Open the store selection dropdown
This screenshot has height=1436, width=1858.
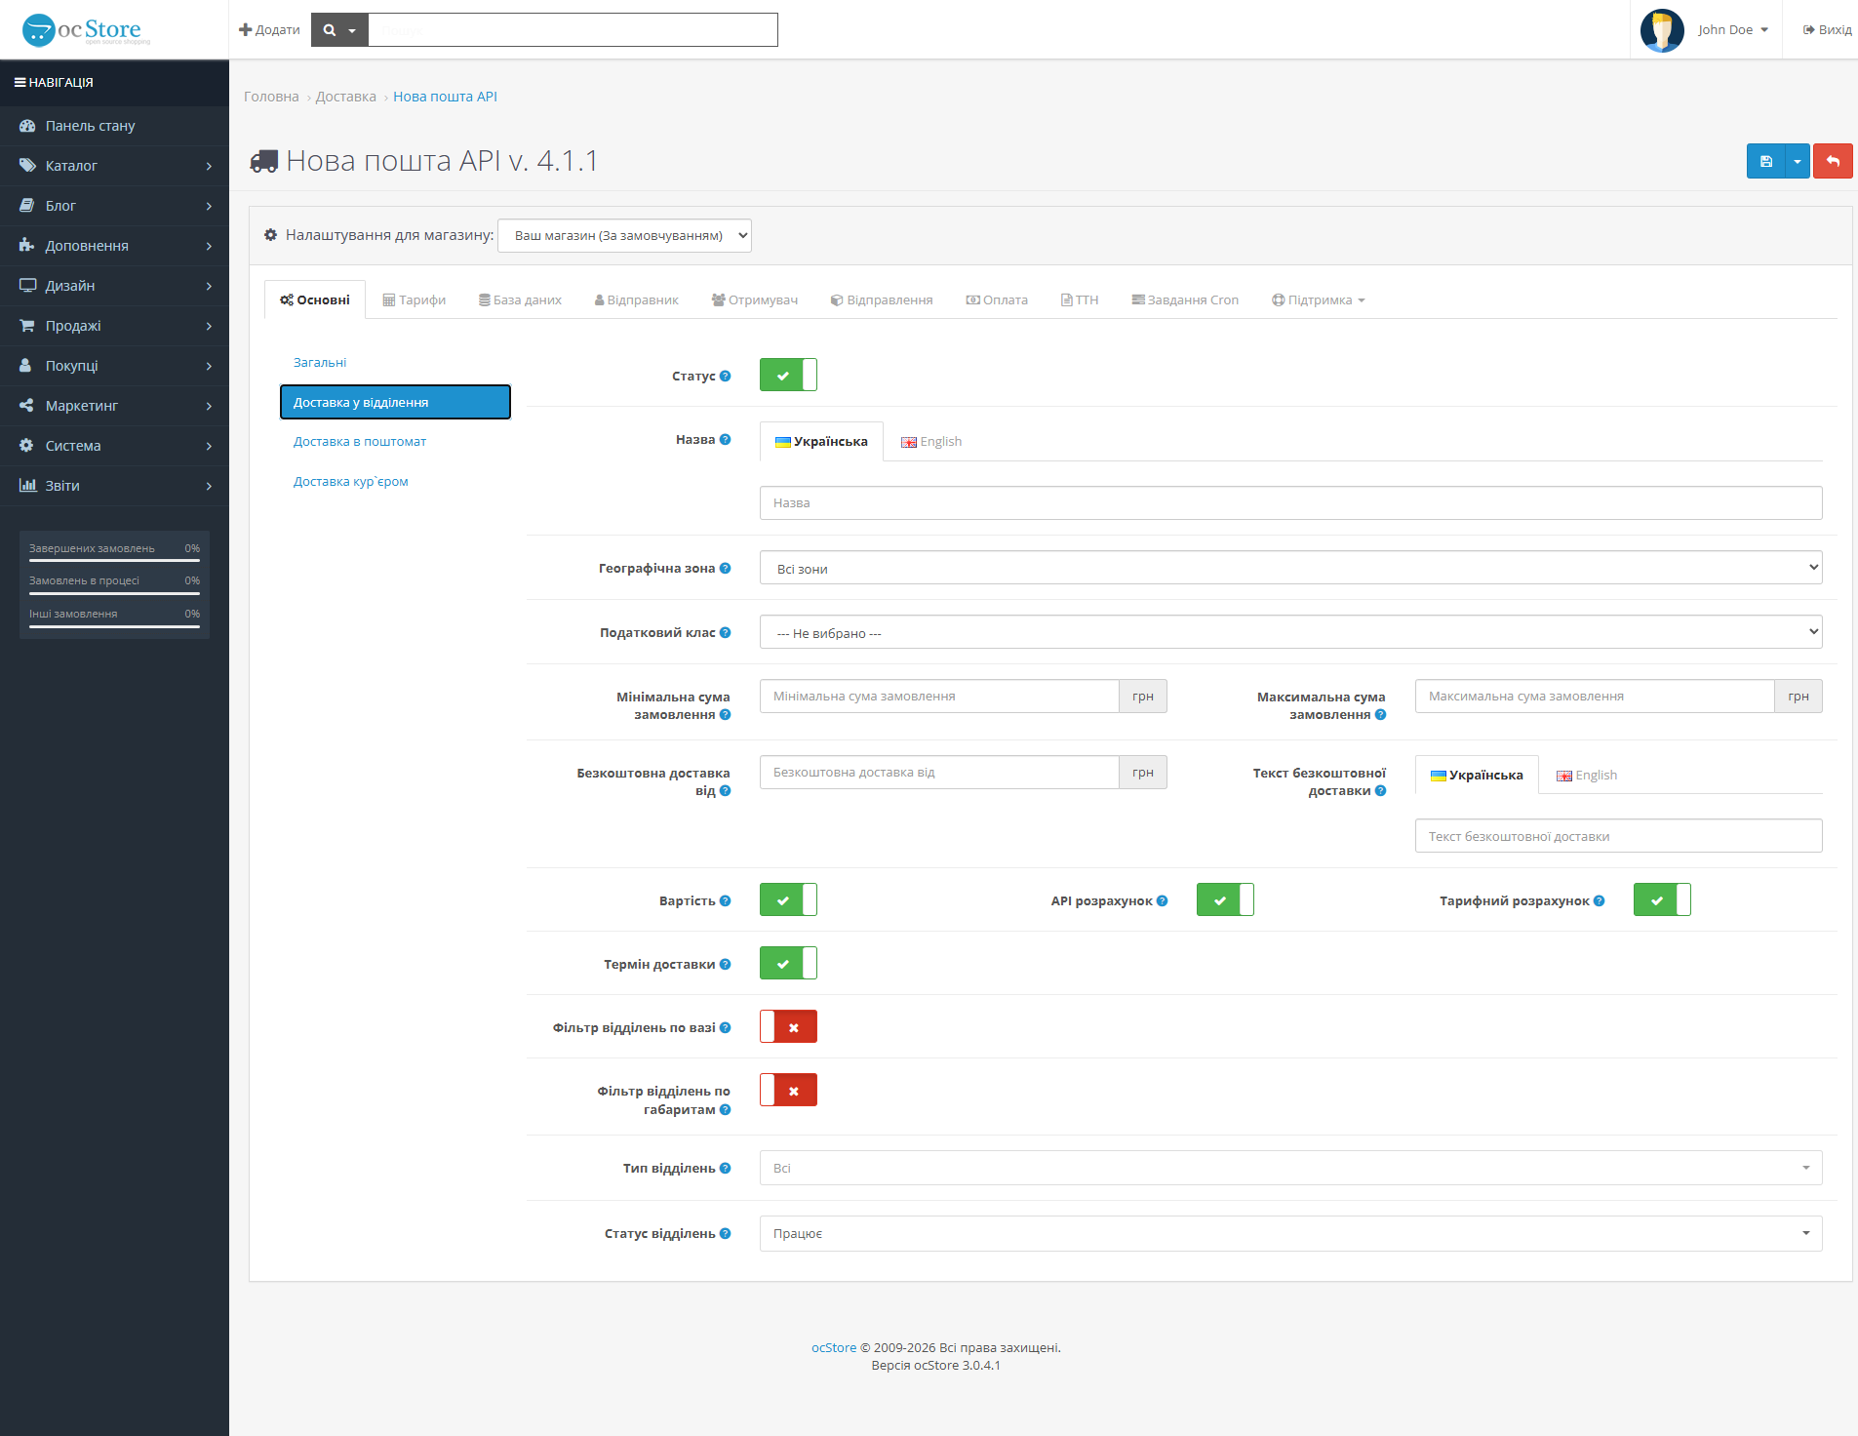click(624, 235)
